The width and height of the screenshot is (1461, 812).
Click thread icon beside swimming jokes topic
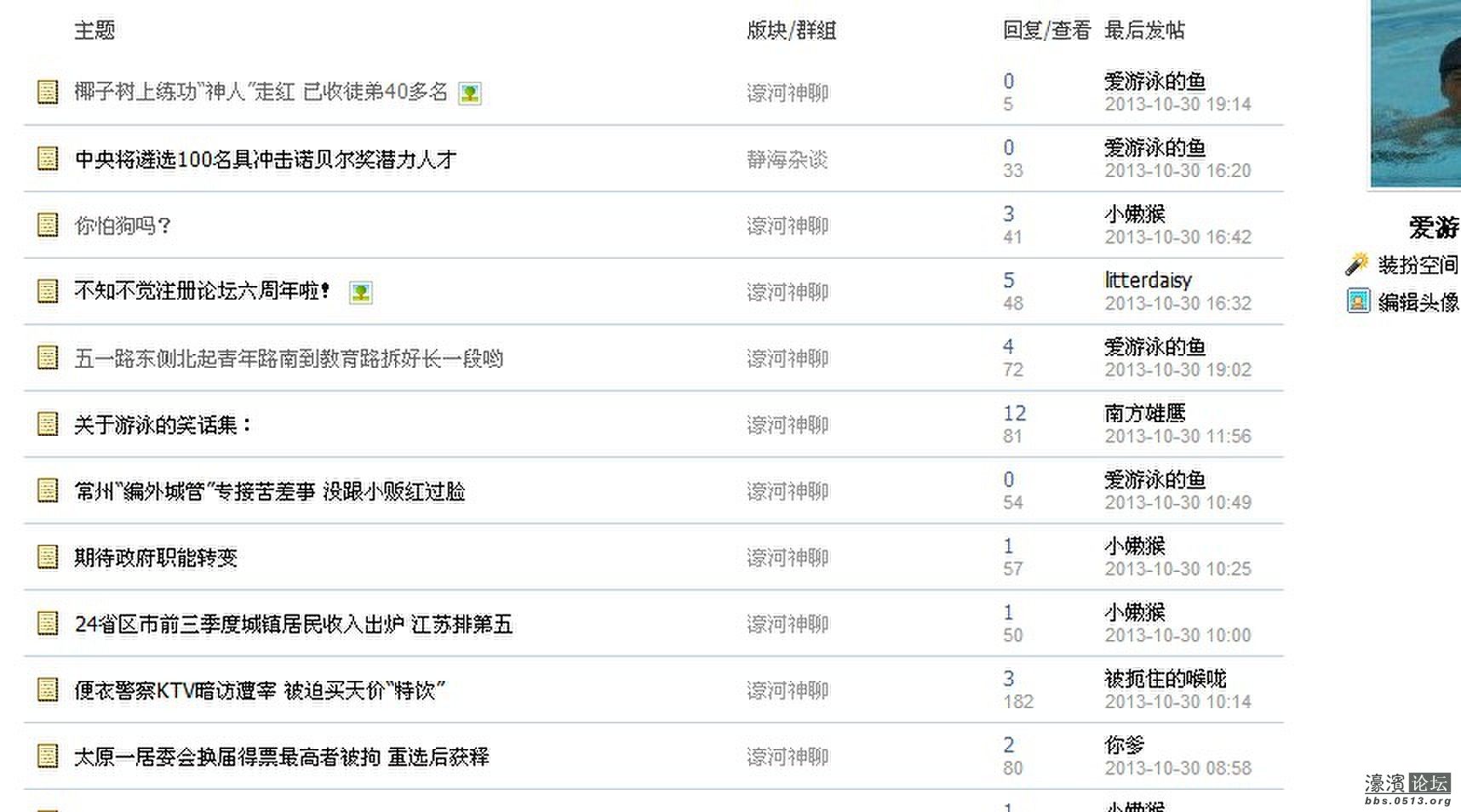(x=46, y=423)
